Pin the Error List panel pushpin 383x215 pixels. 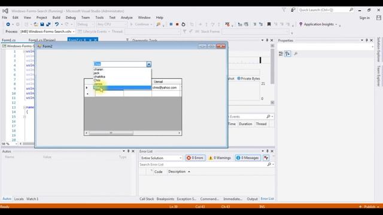coord(268,151)
